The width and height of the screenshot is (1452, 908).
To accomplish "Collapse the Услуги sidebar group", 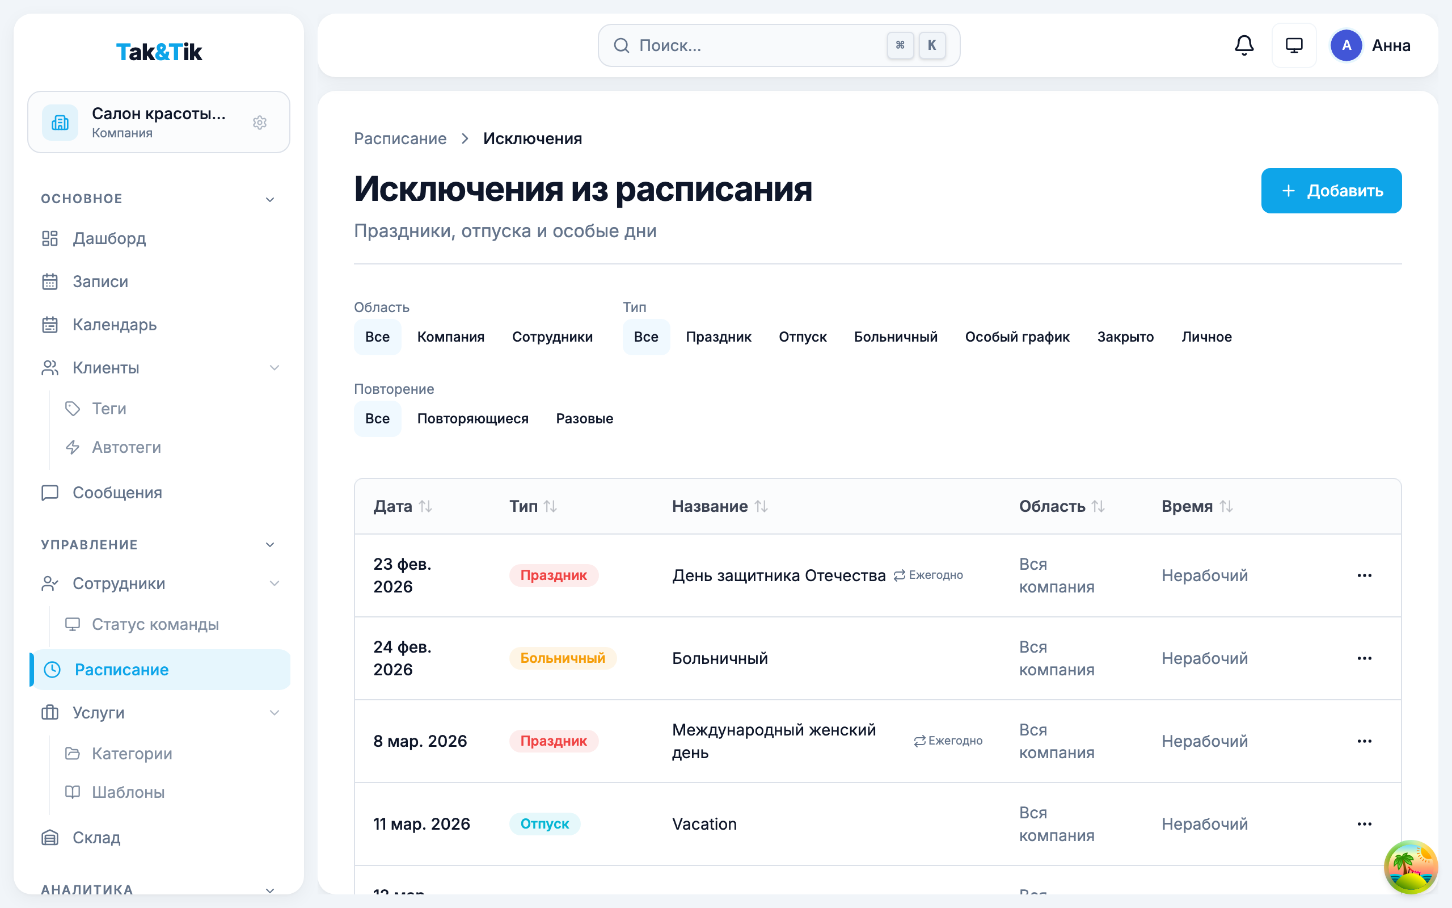I will pyautogui.click(x=276, y=713).
